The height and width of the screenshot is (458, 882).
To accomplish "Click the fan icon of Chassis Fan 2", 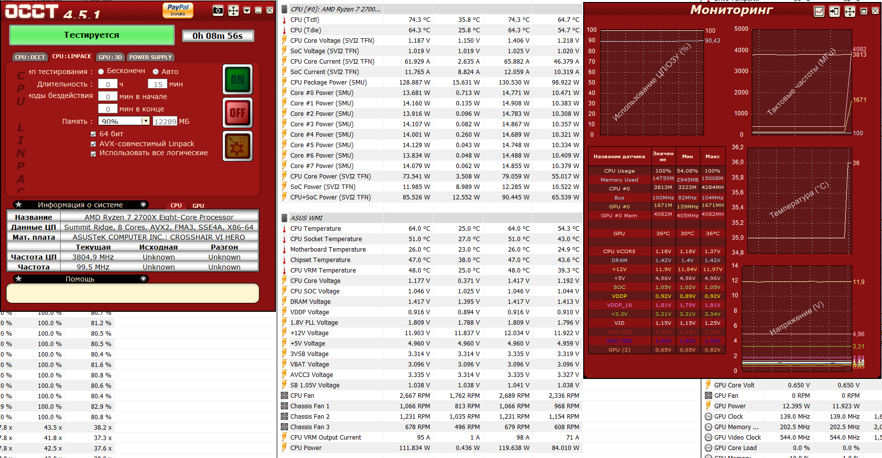I will point(284,417).
